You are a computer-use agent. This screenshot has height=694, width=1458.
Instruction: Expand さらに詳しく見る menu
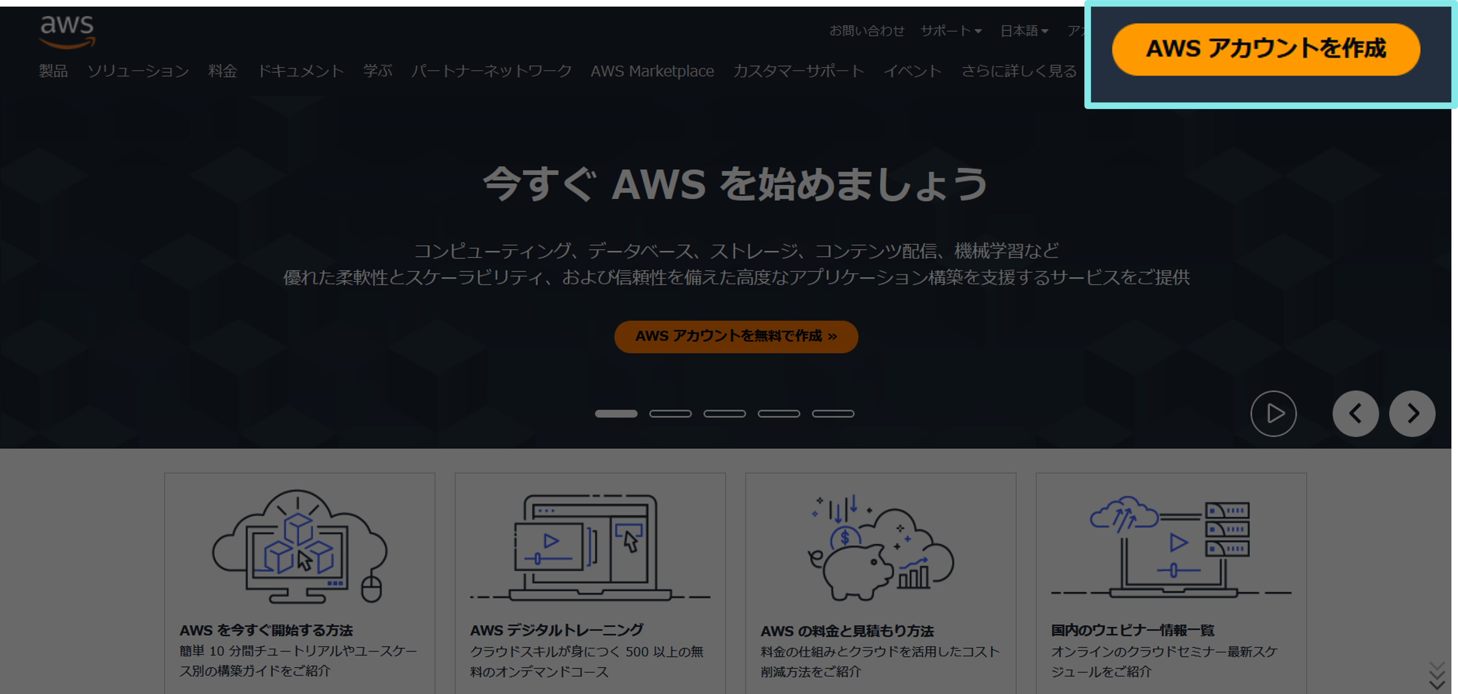point(1019,71)
